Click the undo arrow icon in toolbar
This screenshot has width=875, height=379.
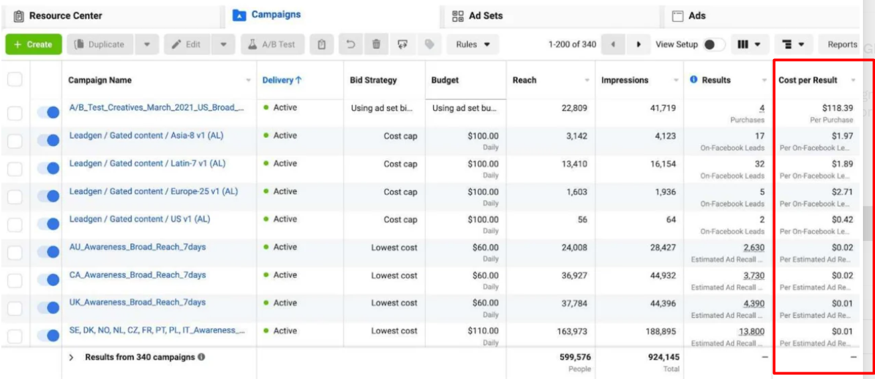pos(351,45)
